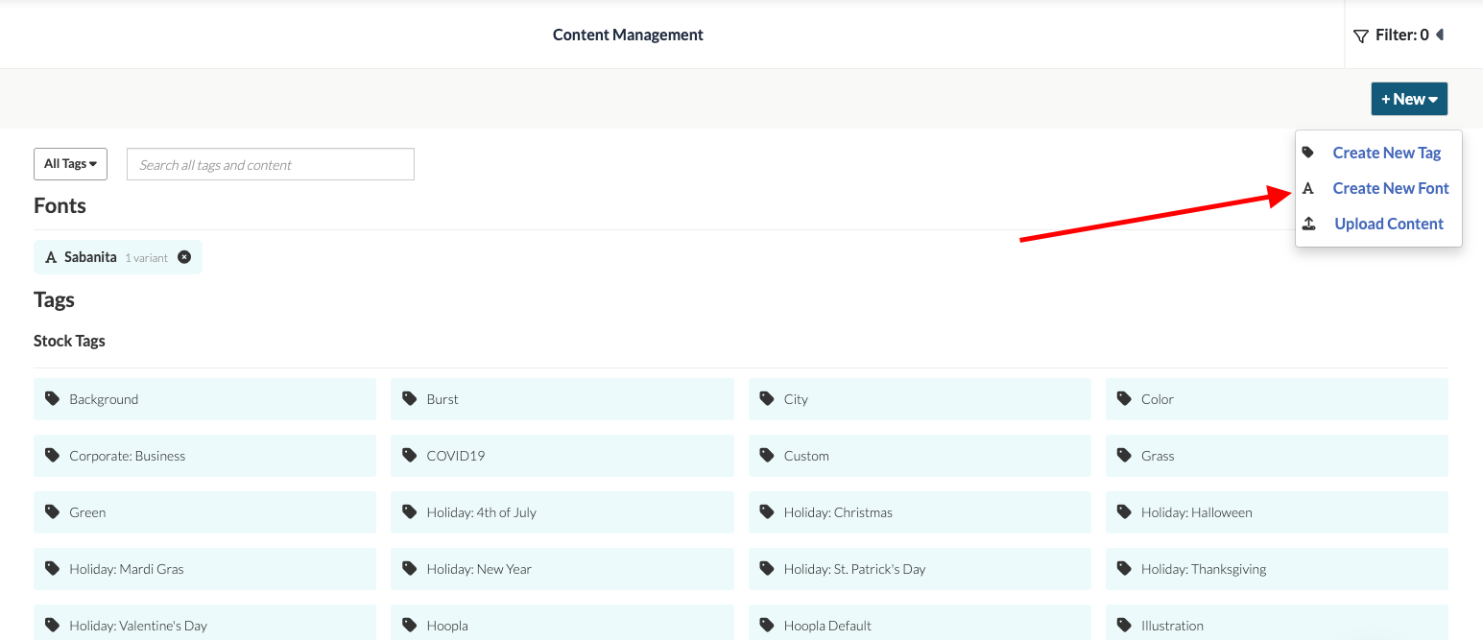Select the Custom tag
The width and height of the screenshot is (1483, 640).
(x=920, y=456)
